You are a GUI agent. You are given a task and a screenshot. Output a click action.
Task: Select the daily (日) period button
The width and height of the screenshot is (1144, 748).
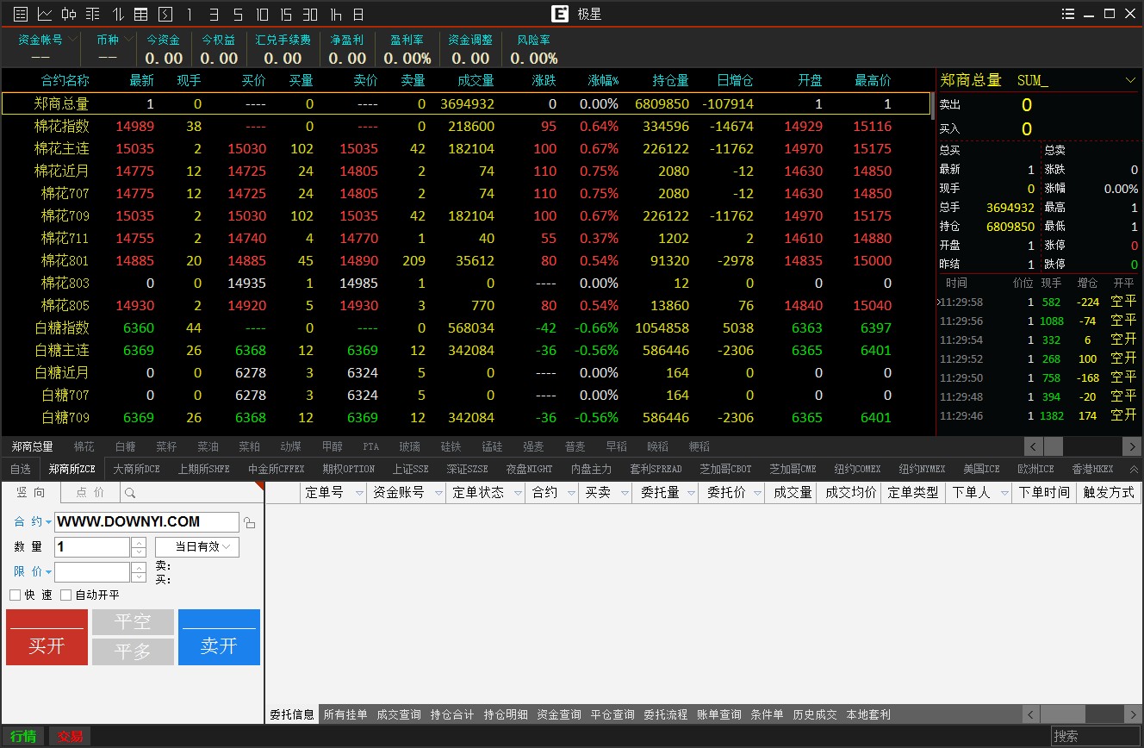coord(358,14)
